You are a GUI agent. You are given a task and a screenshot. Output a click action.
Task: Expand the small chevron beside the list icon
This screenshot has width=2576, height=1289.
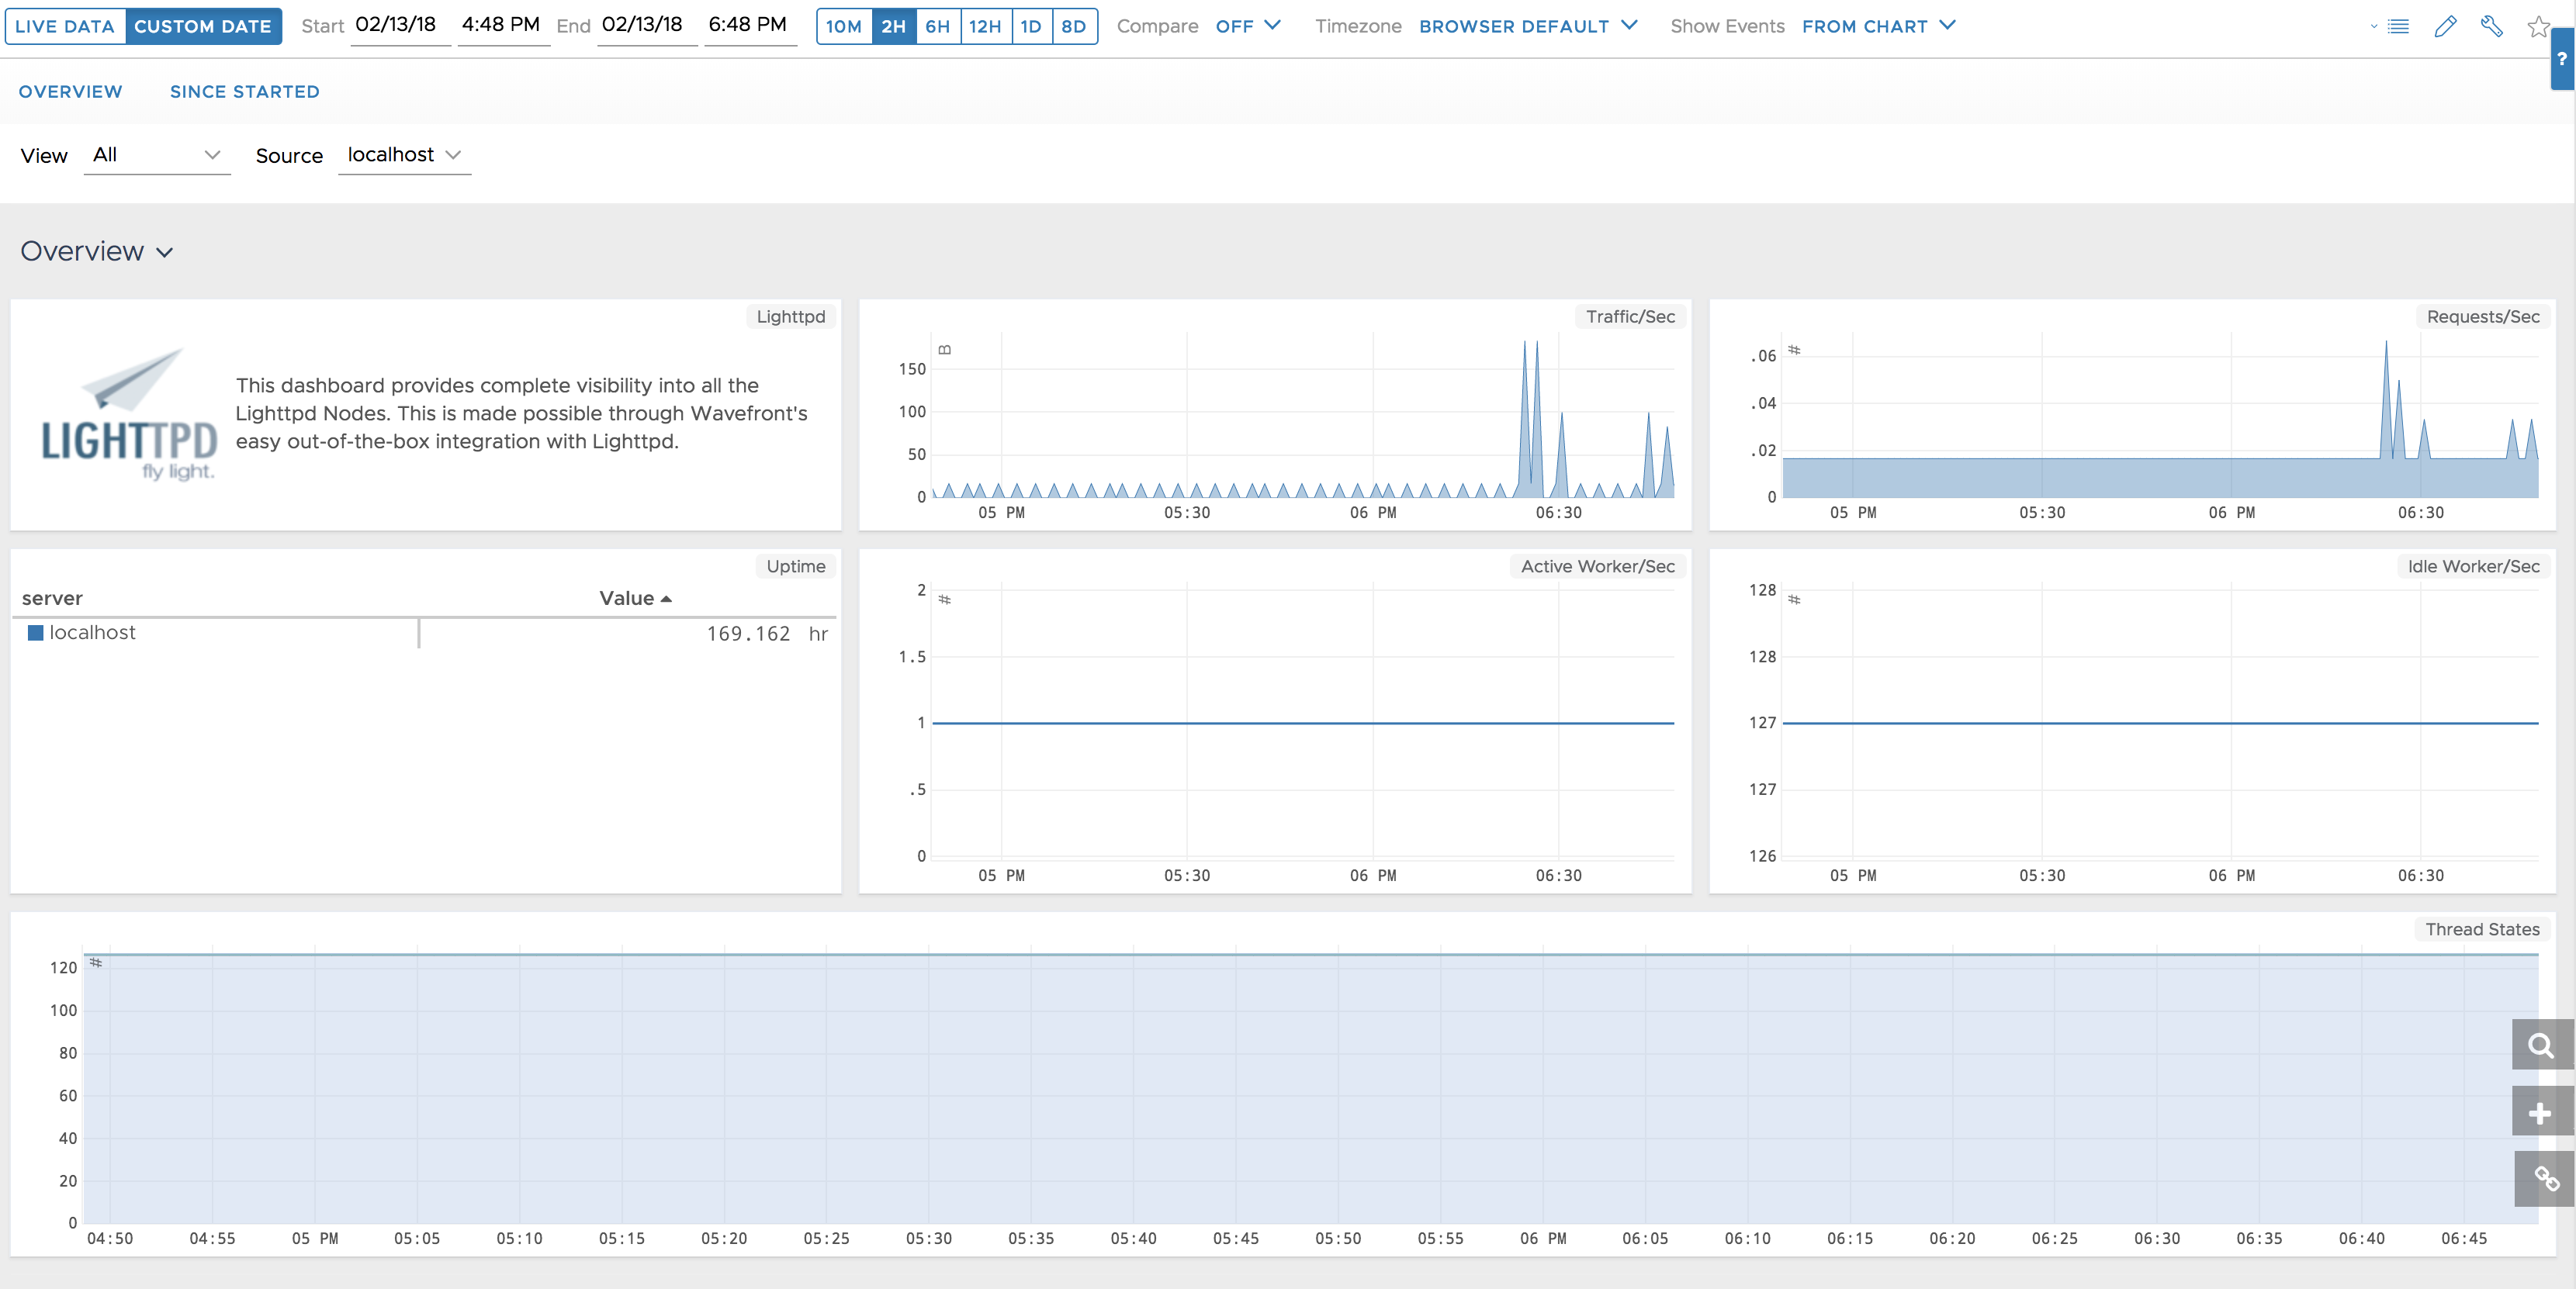click(2374, 27)
